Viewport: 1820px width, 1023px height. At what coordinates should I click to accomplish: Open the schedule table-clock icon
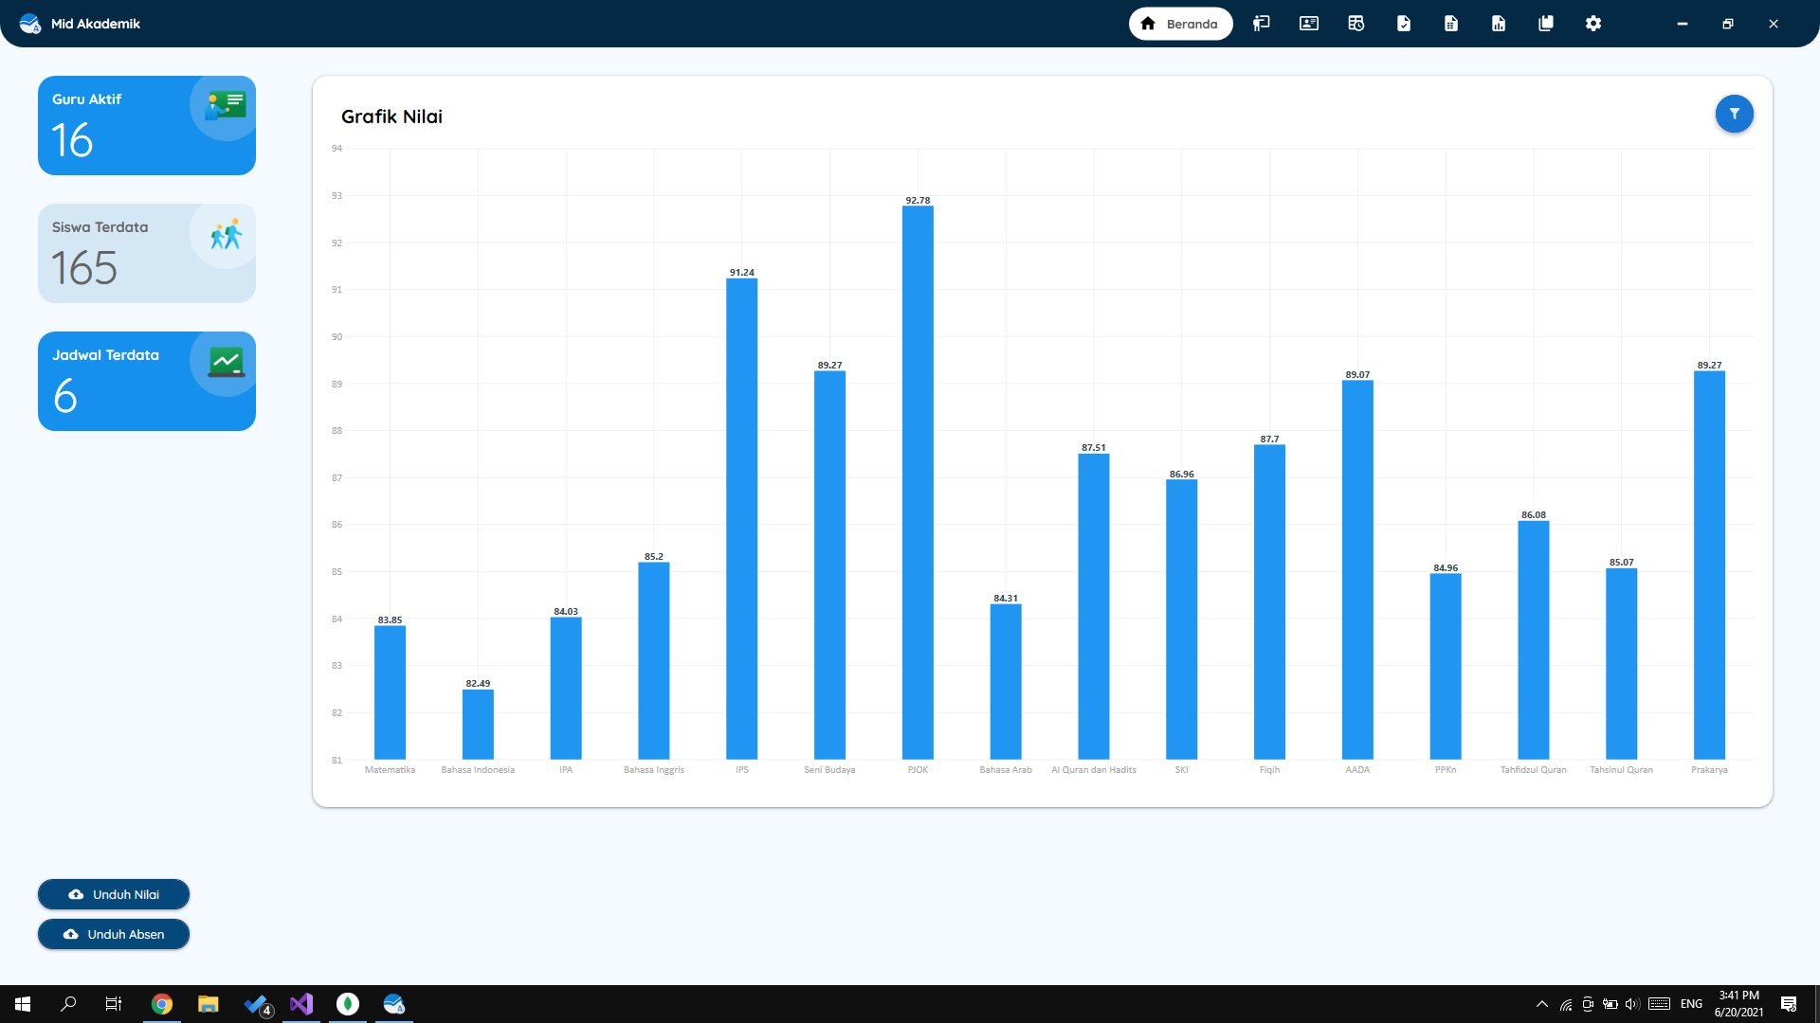[x=1356, y=24]
